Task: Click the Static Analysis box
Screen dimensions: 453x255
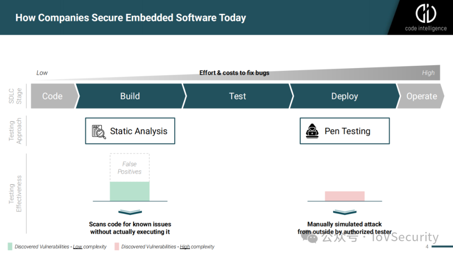Action: [x=130, y=131]
